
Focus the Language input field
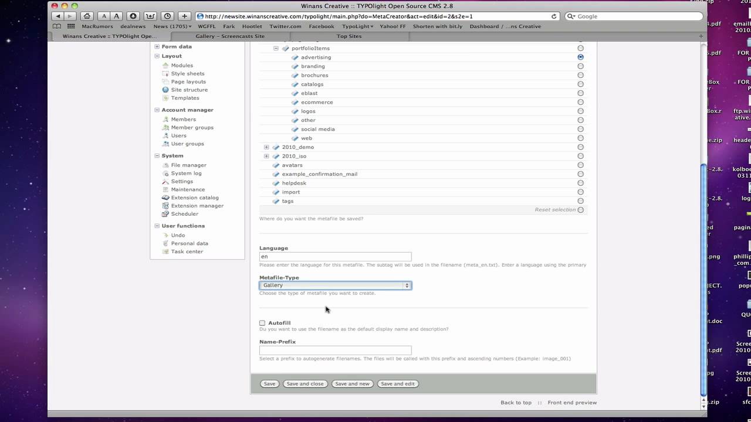335,257
